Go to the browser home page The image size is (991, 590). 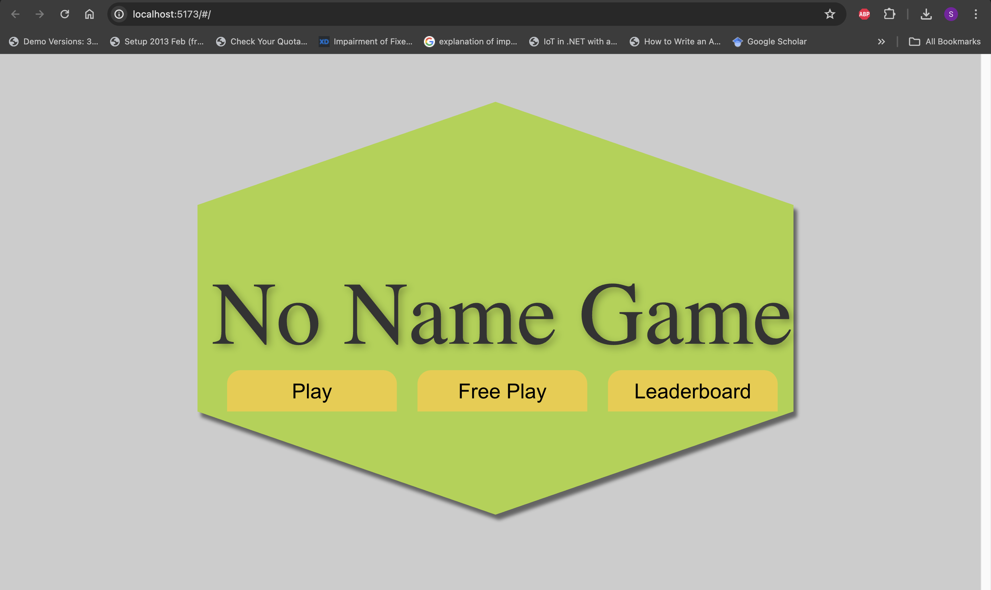(x=89, y=14)
